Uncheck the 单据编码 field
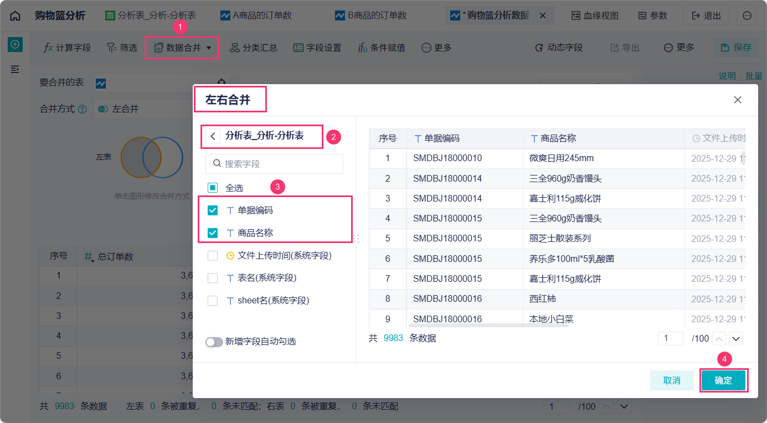 pyautogui.click(x=213, y=210)
